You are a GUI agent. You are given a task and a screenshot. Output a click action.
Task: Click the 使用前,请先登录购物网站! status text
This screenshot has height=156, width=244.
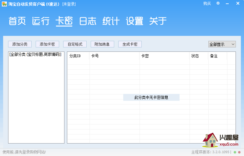[x=24, y=152]
